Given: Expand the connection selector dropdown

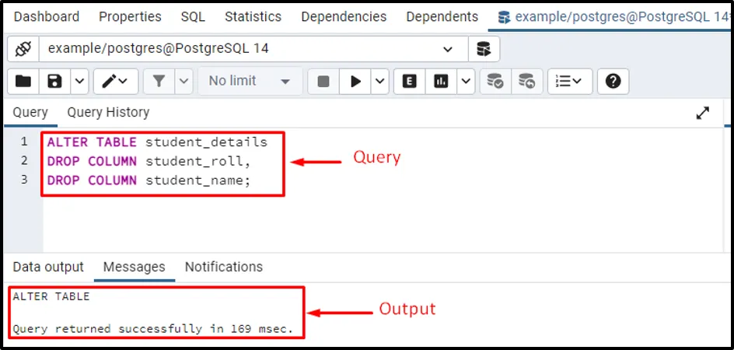Looking at the screenshot, I should pos(448,49).
